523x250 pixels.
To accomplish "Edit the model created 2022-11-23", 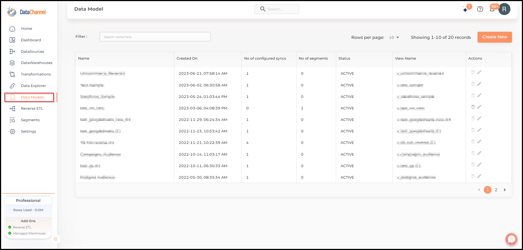I will (479, 130).
